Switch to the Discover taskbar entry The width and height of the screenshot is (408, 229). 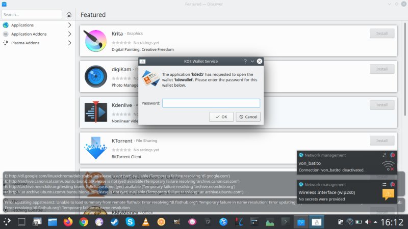301,222
